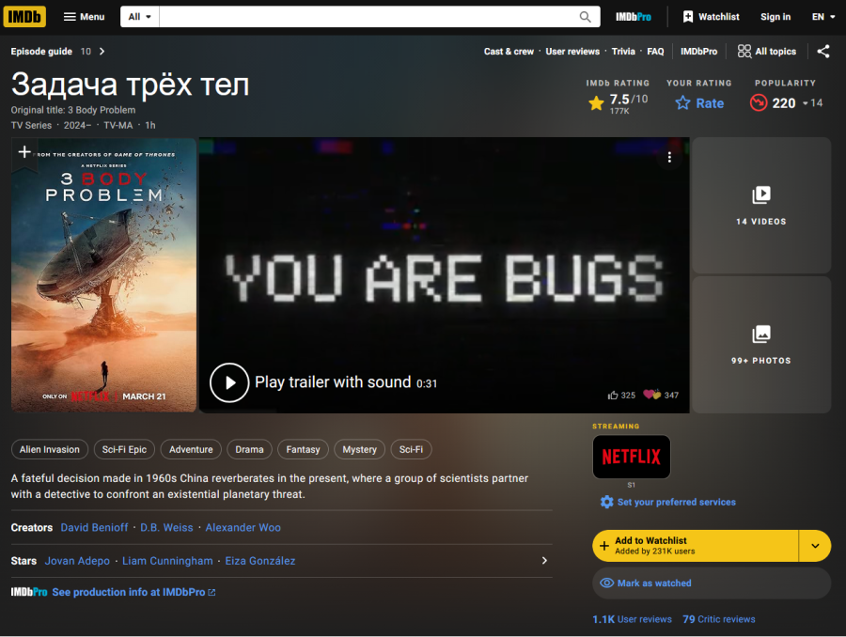Image resolution: width=846 pixels, height=637 pixels.
Task: Play the trailer with sound
Action: point(229,382)
